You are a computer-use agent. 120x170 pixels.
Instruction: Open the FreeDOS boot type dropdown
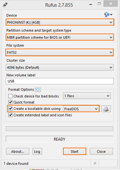click(x=81, y=109)
